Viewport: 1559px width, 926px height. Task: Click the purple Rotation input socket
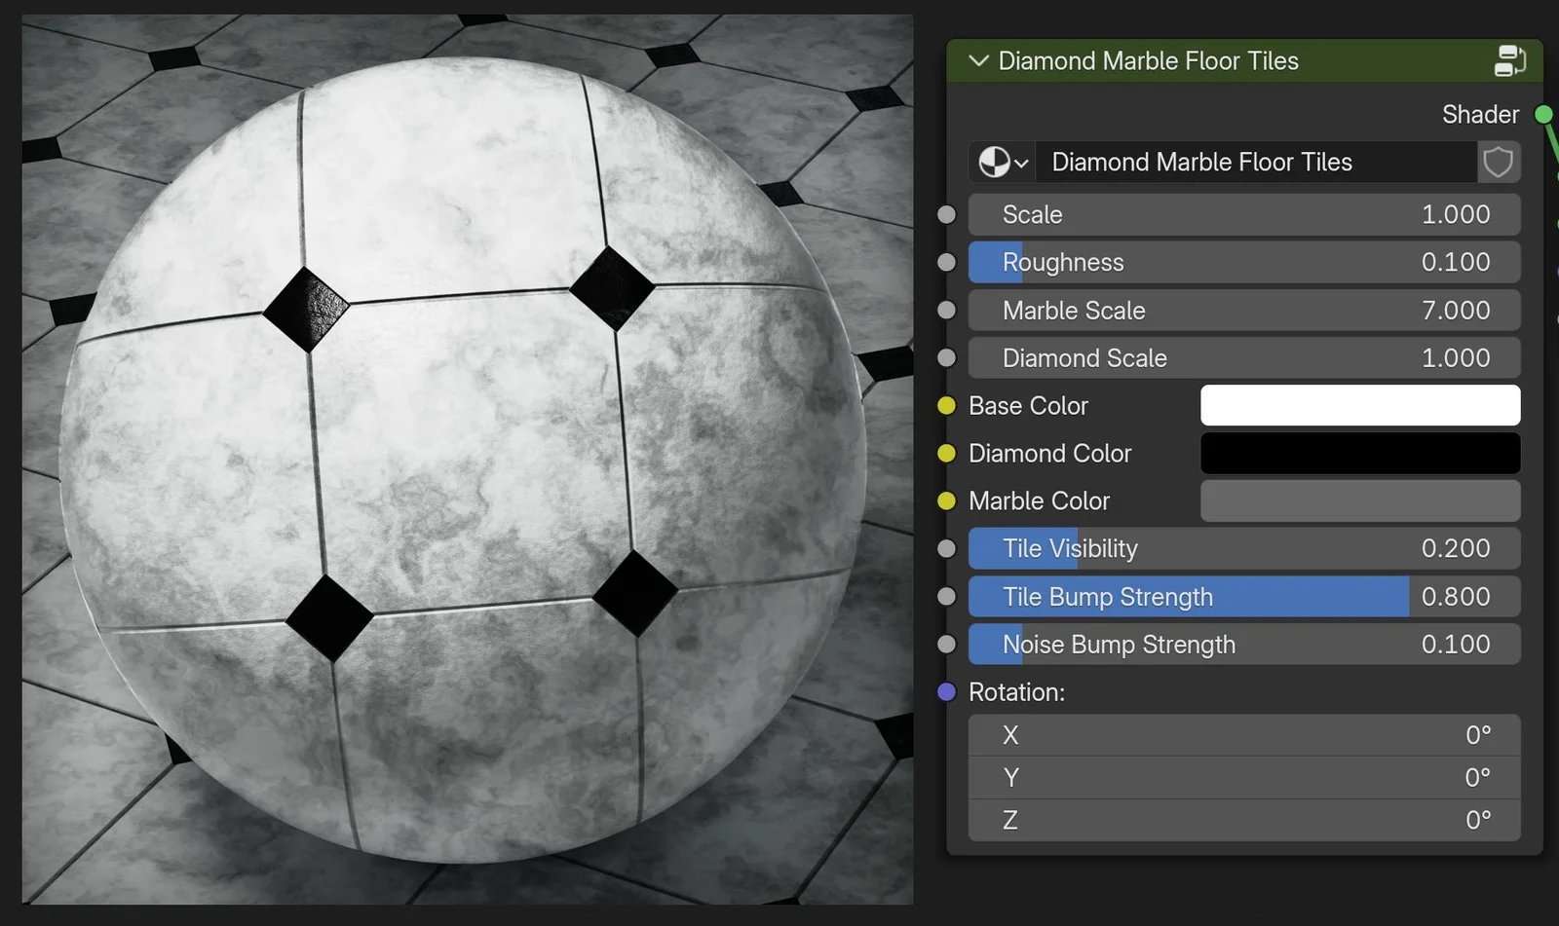[946, 691]
